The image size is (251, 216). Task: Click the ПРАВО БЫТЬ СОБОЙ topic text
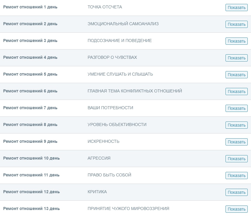[109, 175]
